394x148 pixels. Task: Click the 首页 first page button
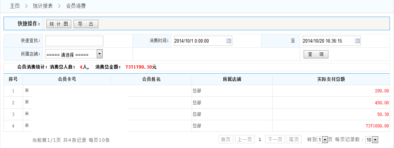pos(226,139)
